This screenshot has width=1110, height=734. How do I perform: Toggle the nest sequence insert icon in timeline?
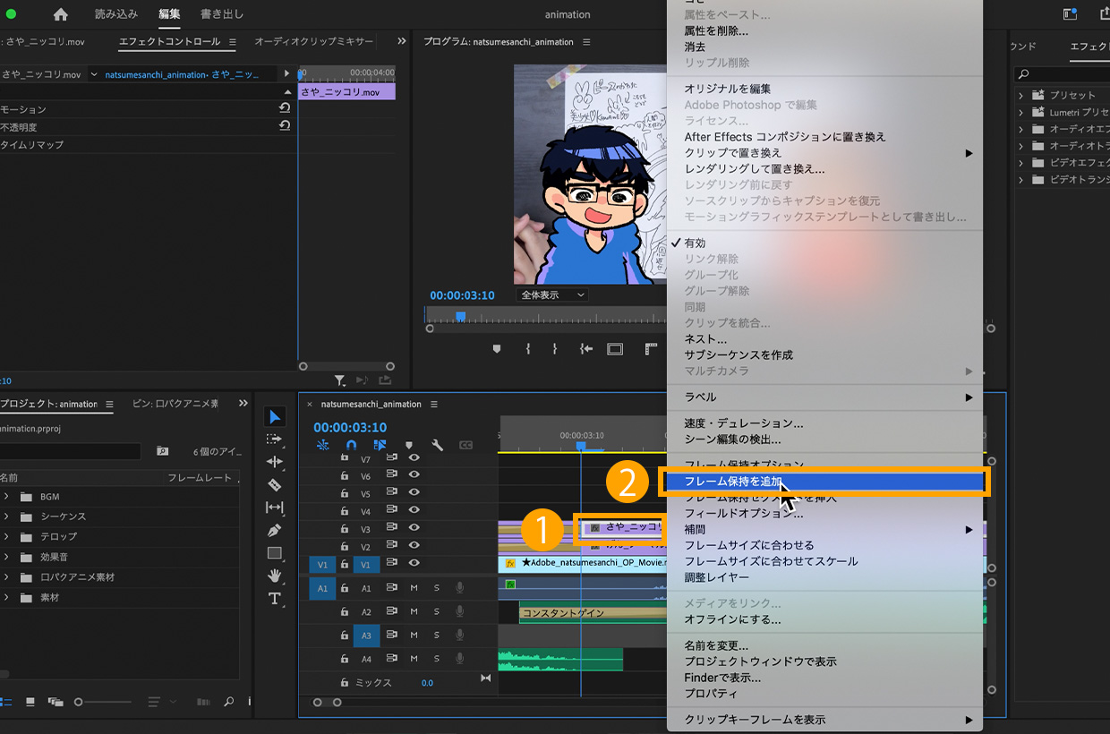pyautogui.click(x=322, y=445)
